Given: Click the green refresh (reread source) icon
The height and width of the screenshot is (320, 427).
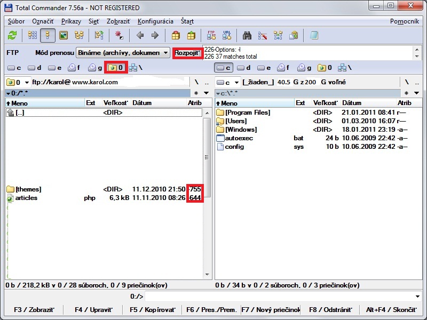Looking at the screenshot, I should coord(12,35).
